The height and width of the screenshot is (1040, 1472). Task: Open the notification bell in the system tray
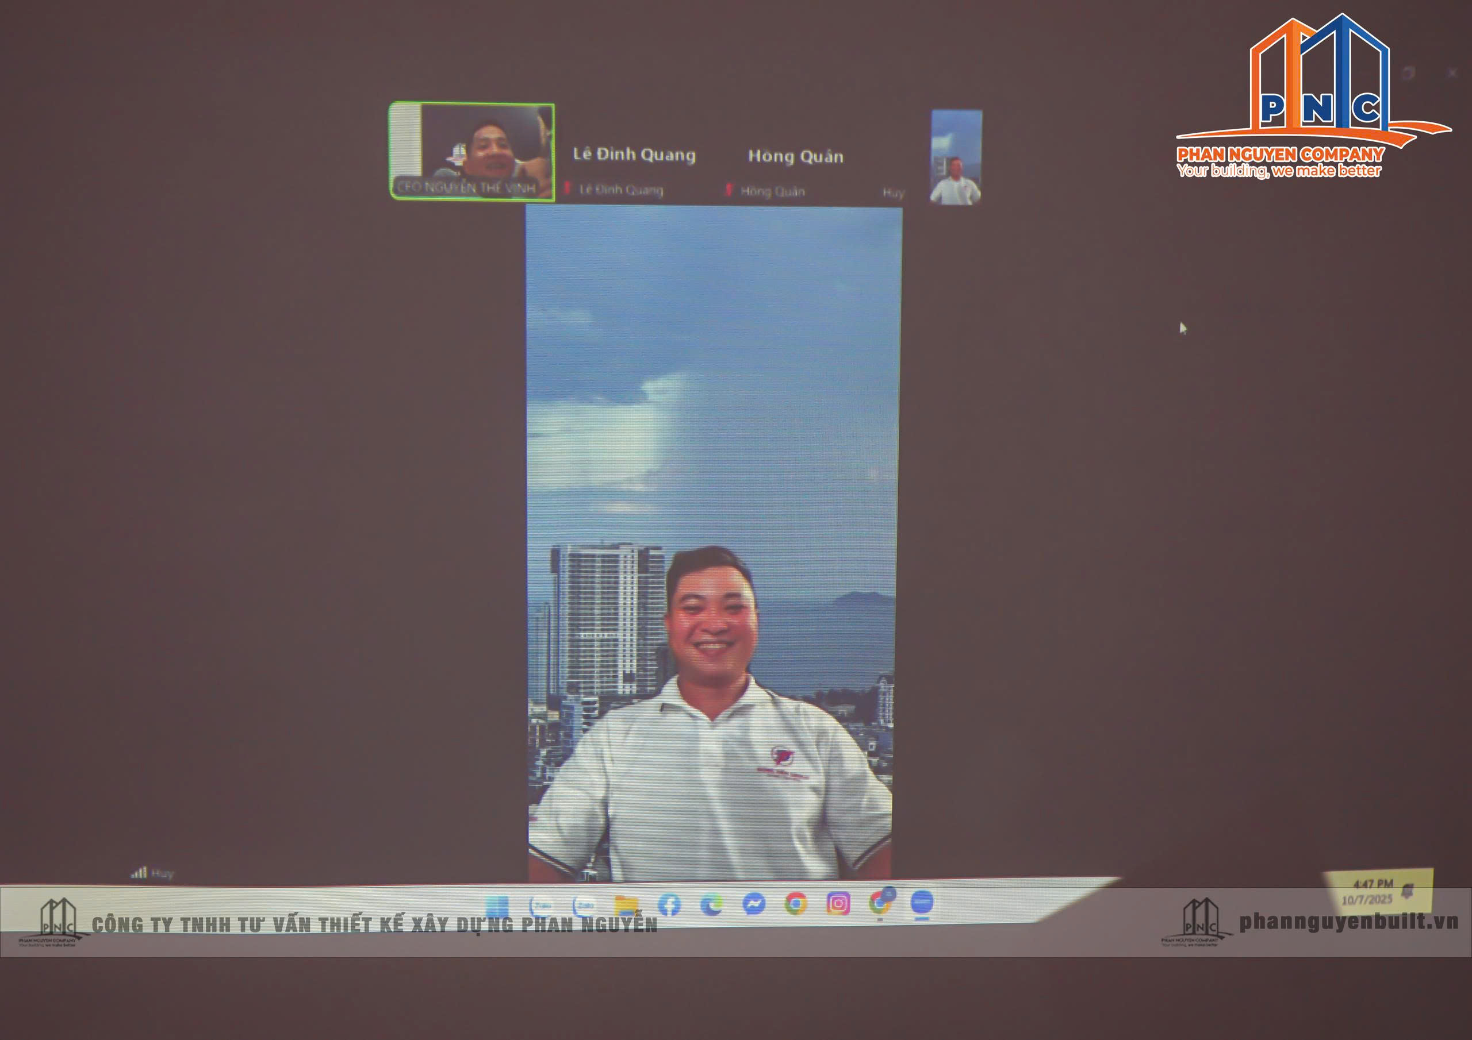1407,890
